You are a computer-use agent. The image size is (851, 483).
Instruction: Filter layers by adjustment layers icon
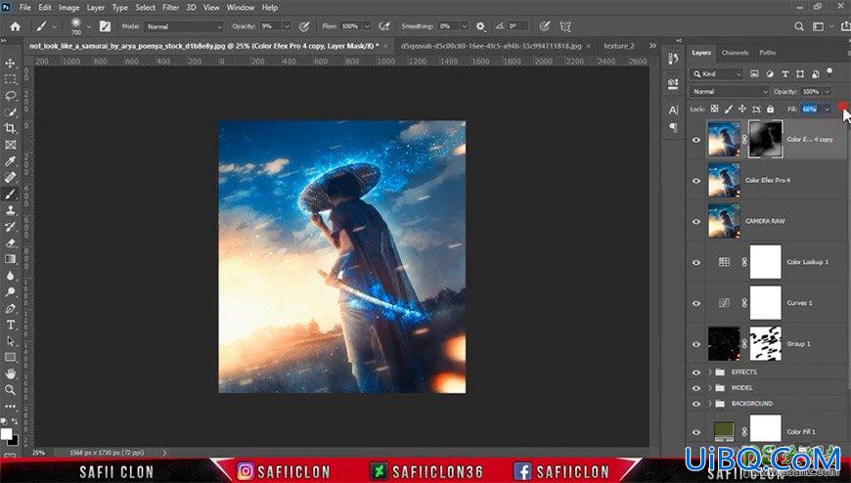[770, 73]
